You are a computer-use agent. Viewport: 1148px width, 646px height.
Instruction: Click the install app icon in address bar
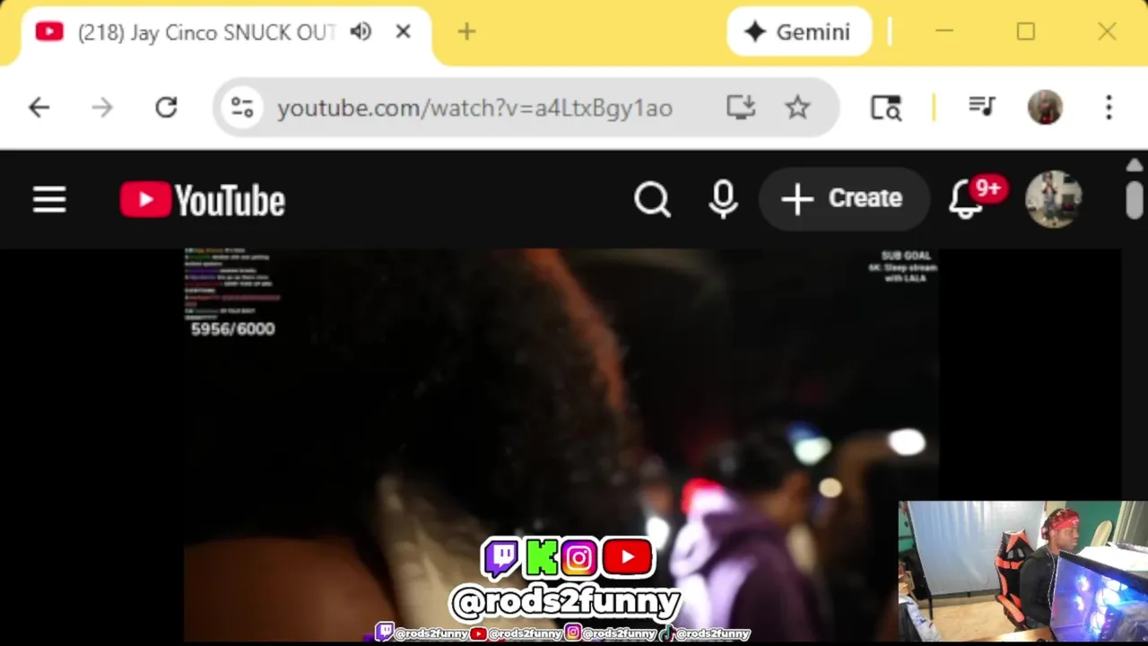click(741, 108)
